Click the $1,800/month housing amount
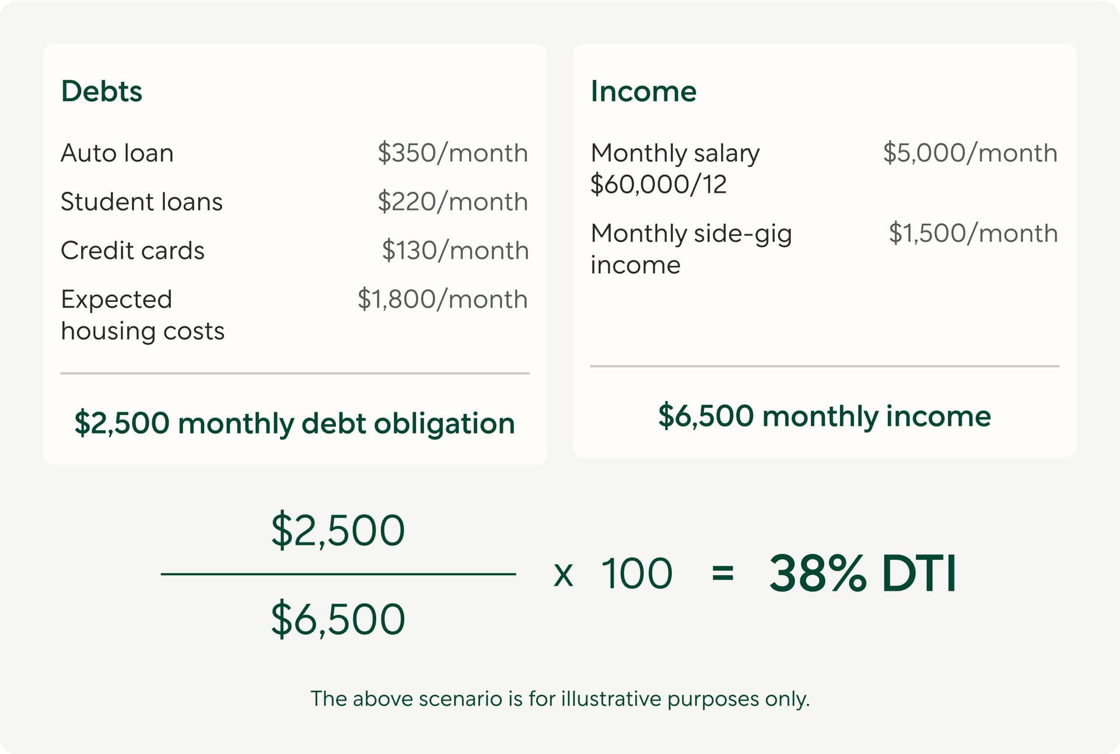The image size is (1120, 754). (x=442, y=300)
